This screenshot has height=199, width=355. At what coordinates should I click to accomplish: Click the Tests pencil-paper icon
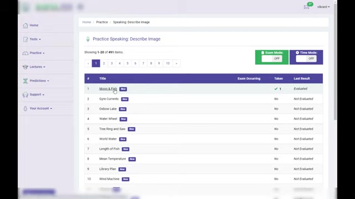click(26, 39)
